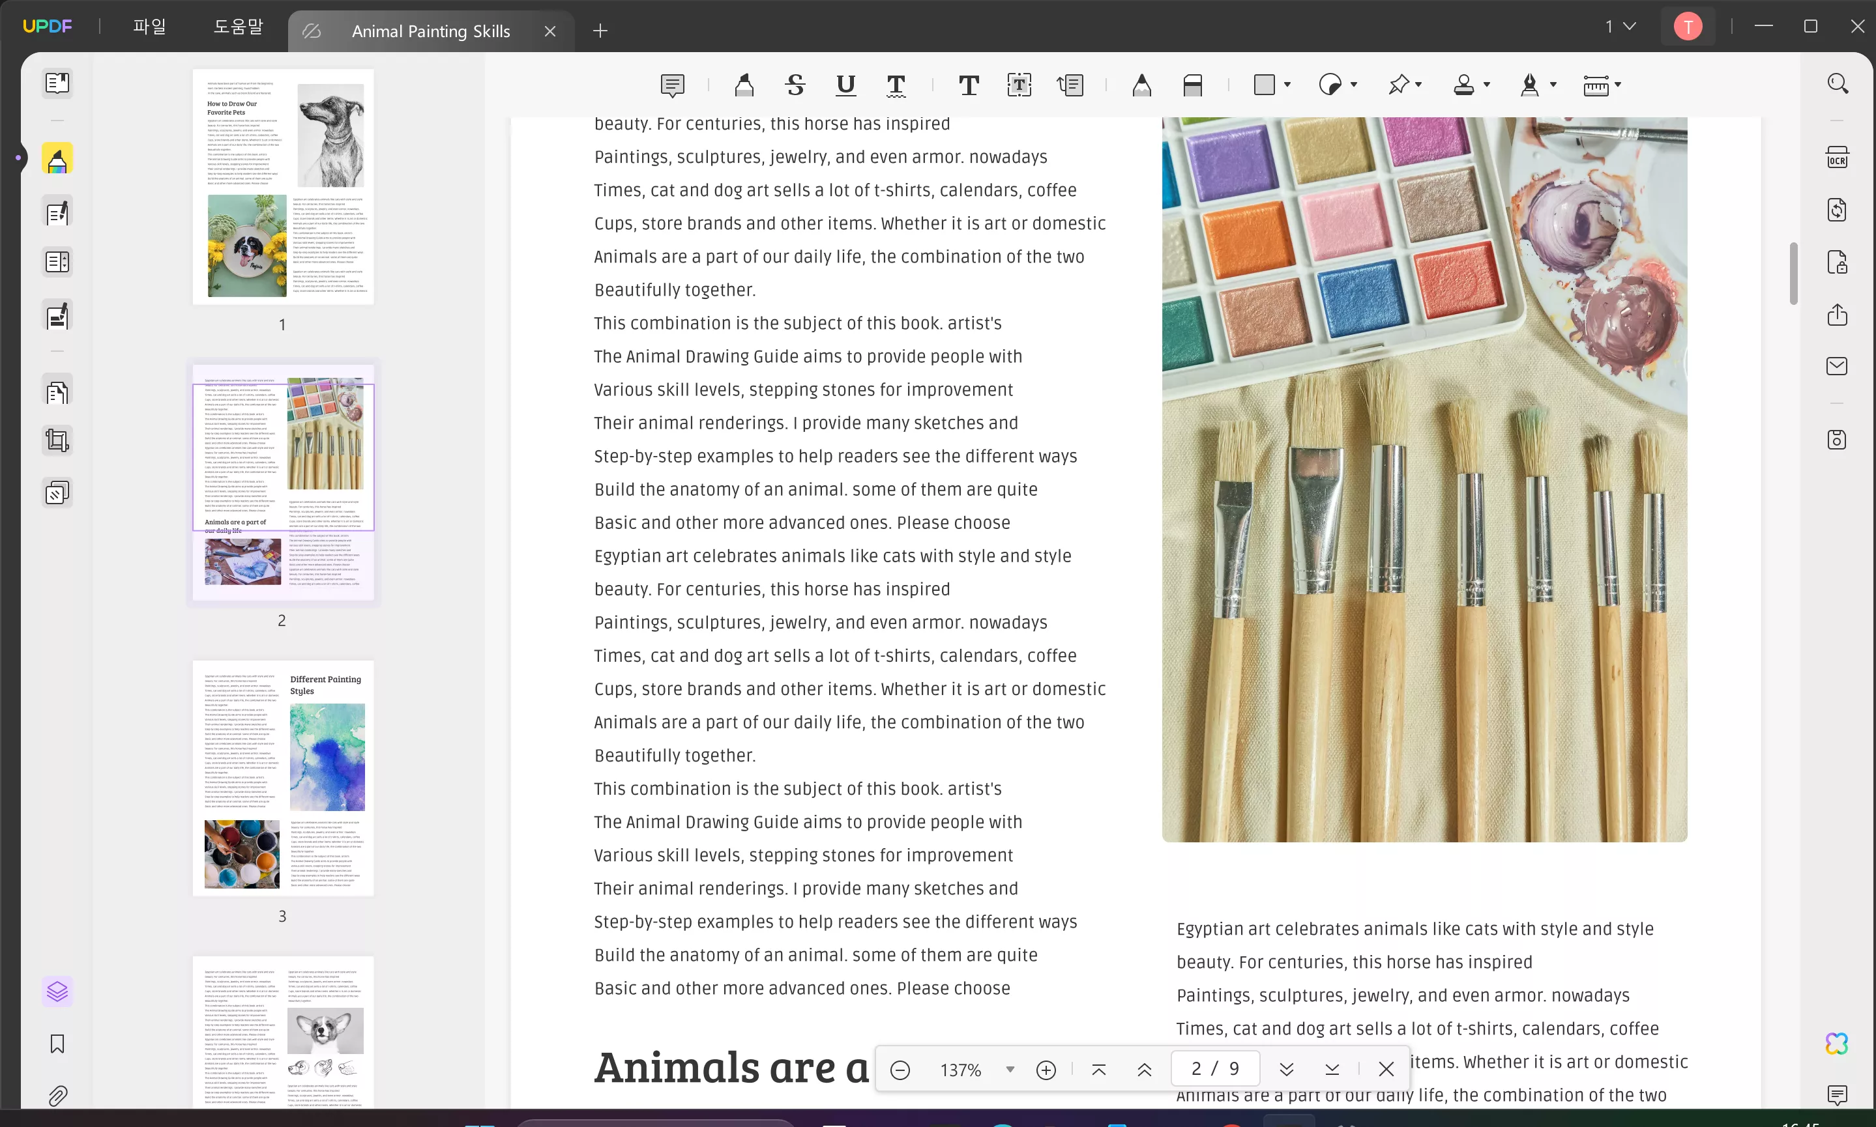The height and width of the screenshot is (1127, 1876).
Task: Select the Eraser tool
Action: [x=1192, y=85]
